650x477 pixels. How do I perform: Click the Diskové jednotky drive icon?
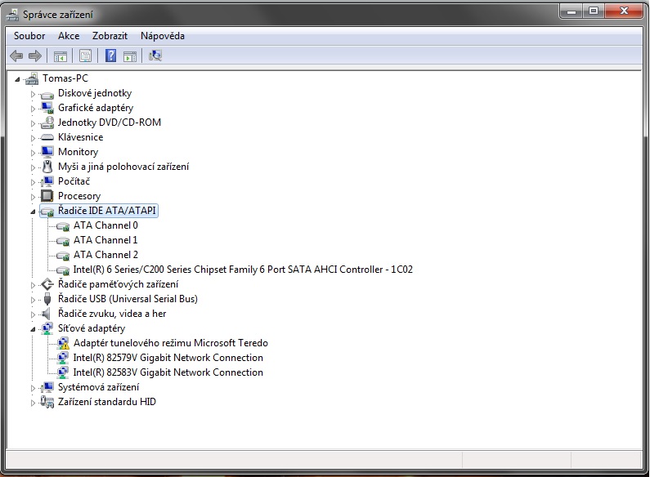47,94
